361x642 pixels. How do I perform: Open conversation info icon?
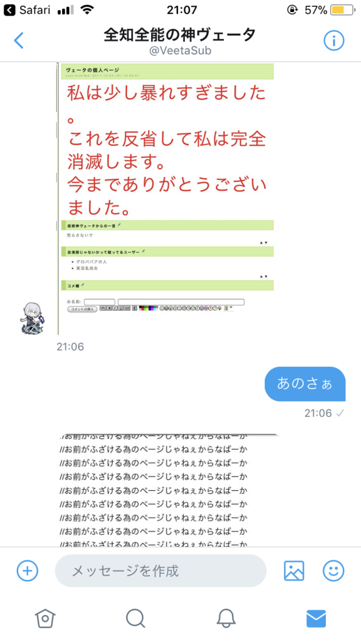tap(334, 40)
